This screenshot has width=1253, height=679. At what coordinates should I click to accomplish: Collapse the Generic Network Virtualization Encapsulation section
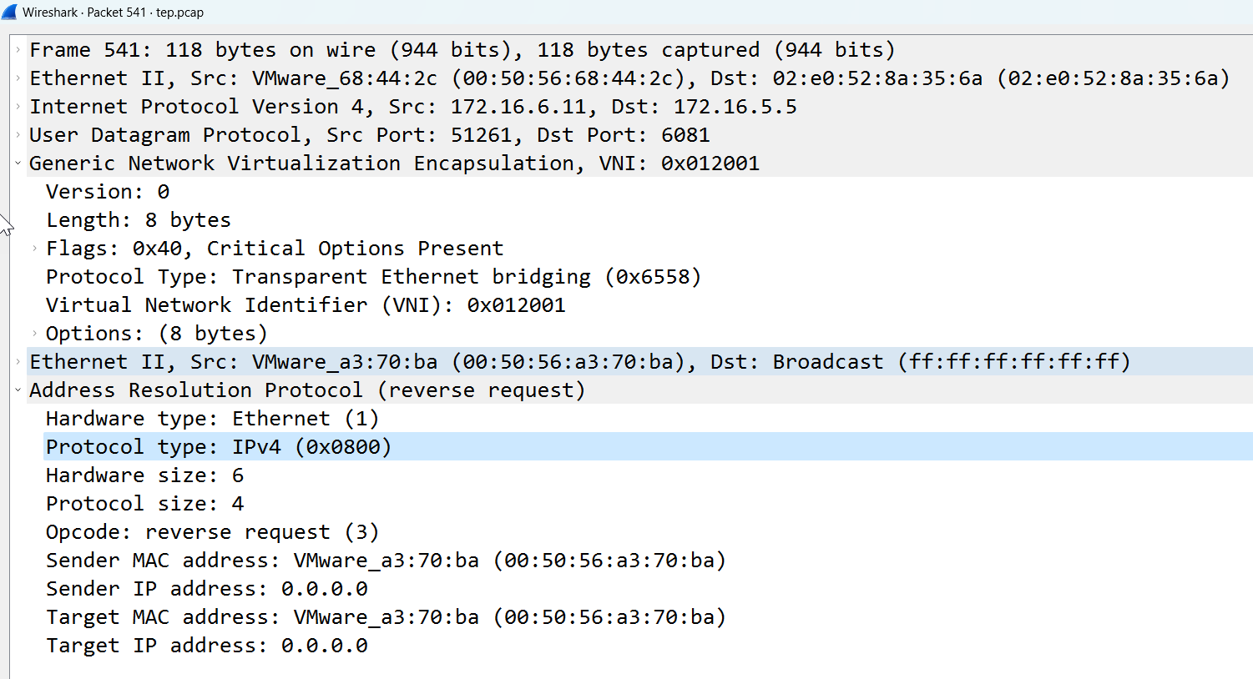pos(18,163)
